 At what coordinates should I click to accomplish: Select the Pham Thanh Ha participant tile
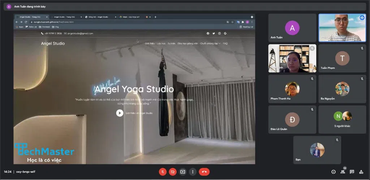click(x=292, y=89)
